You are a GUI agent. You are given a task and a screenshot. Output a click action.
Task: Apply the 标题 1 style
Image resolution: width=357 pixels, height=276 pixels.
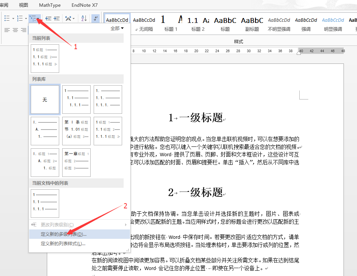coord(171,24)
